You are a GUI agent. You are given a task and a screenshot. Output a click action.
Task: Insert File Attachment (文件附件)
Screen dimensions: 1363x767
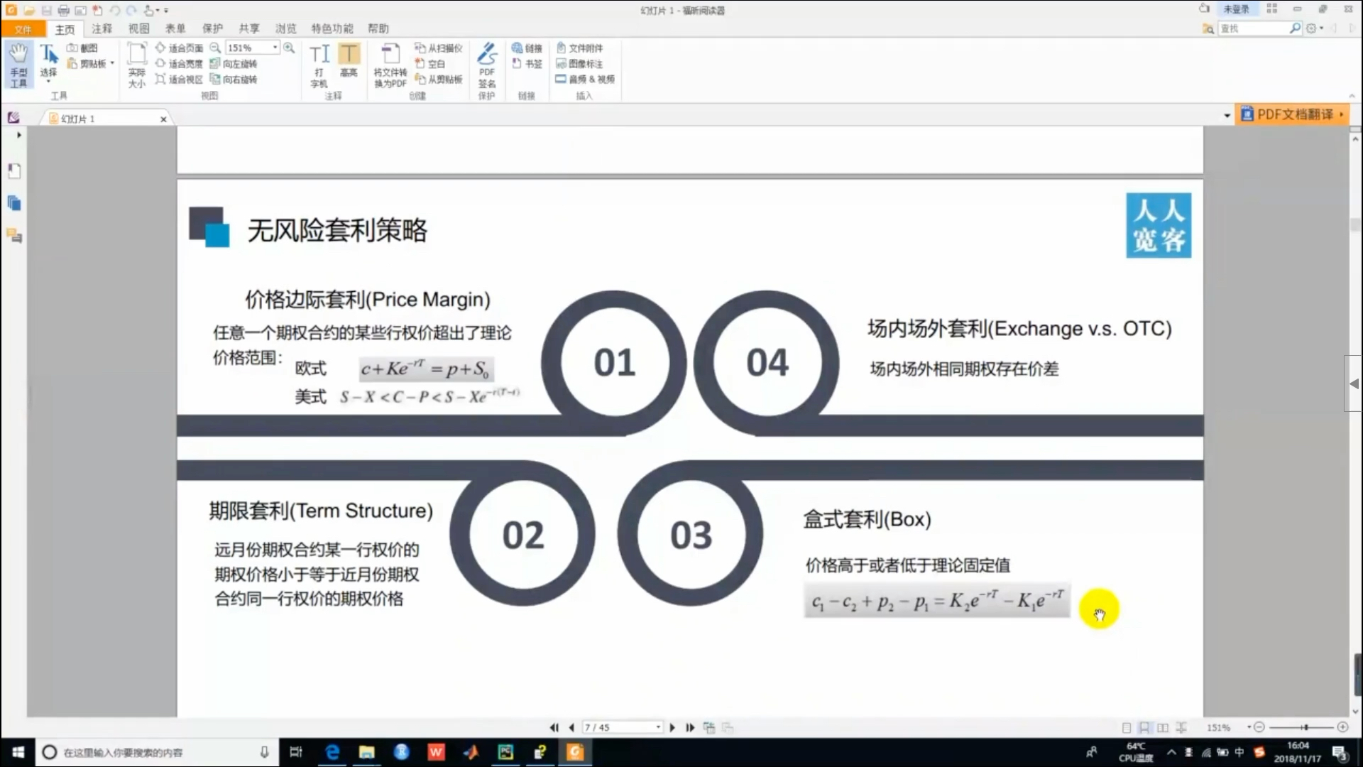coord(579,48)
